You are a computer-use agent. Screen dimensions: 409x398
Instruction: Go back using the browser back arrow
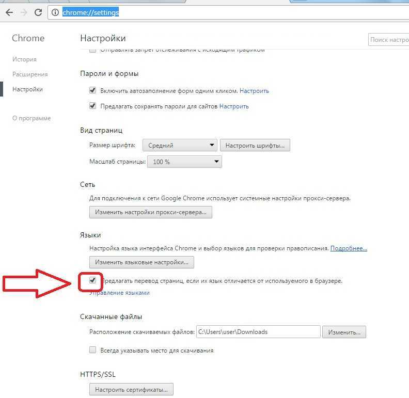(x=9, y=12)
